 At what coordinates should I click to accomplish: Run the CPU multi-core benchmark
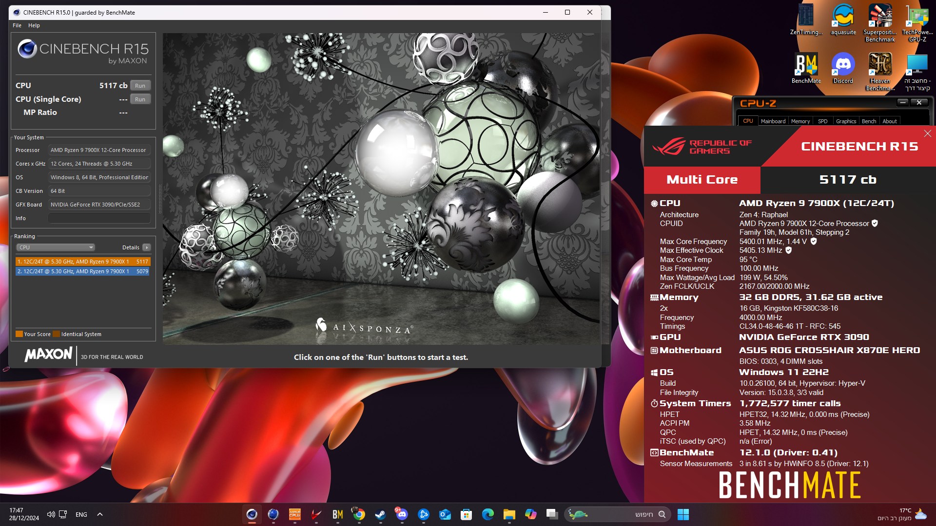pos(140,86)
